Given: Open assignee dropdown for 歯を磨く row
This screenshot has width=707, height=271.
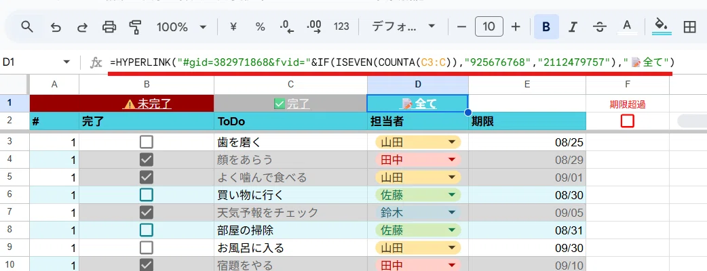Looking at the screenshot, I should pos(451,143).
